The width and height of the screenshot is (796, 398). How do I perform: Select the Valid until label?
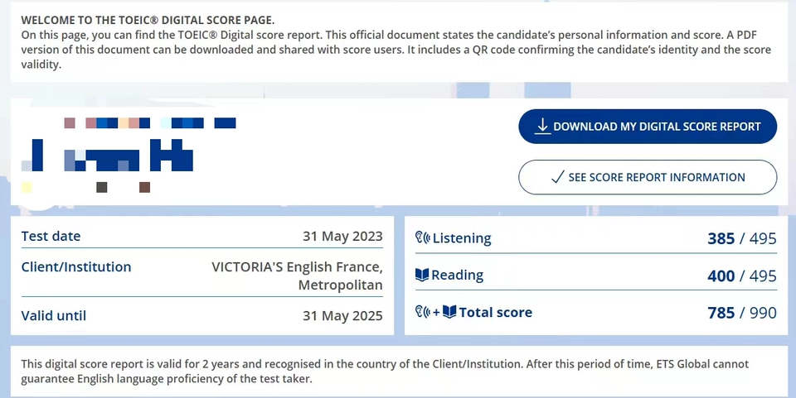click(x=54, y=315)
